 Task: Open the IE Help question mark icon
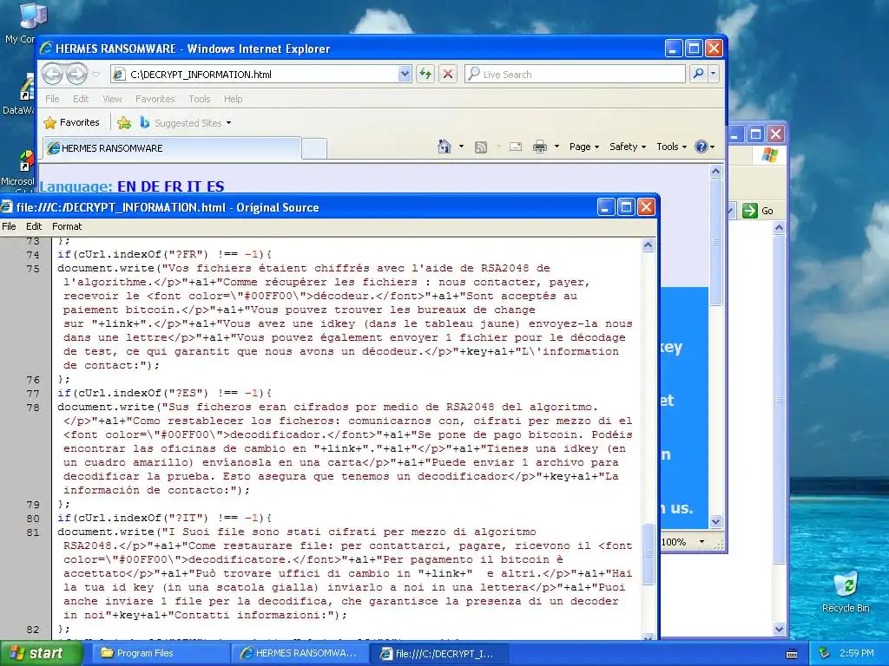(x=701, y=147)
